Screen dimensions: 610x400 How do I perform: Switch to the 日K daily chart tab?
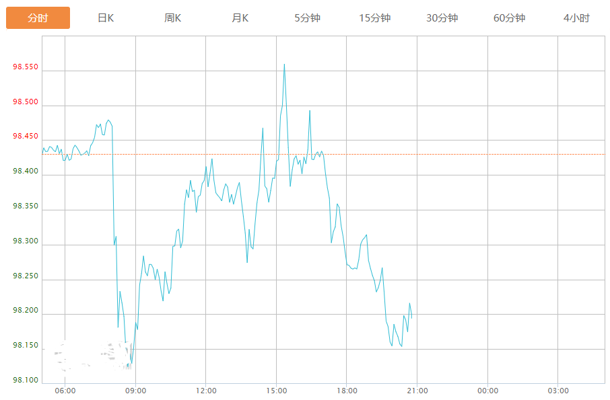point(106,18)
